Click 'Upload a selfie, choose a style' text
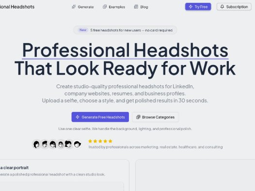 (78, 100)
